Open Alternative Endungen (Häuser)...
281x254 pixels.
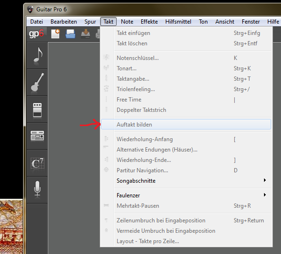tap(186, 150)
